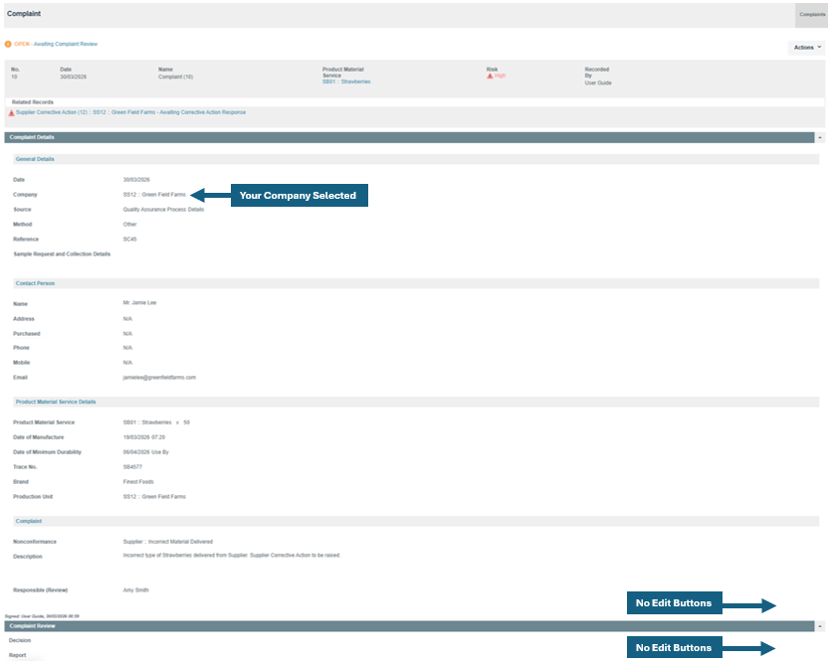The width and height of the screenshot is (829, 665).
Task: Click Quality Assurance Process Details source value
Action: tap(163, 210)
